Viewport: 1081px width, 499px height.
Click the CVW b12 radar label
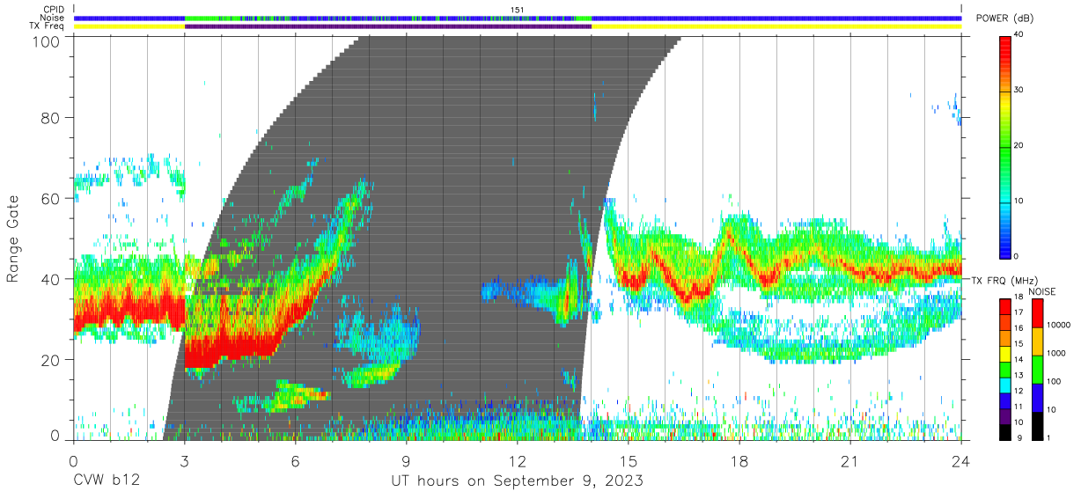pos(106,481)
